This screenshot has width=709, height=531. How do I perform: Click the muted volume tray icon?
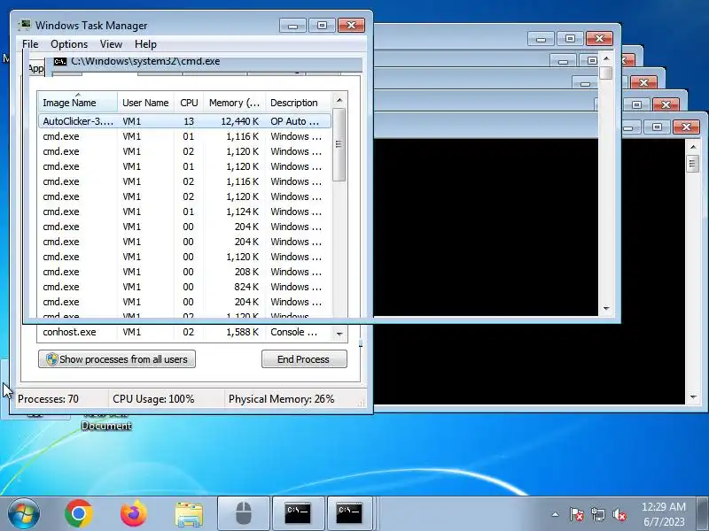tap(619, 514)
